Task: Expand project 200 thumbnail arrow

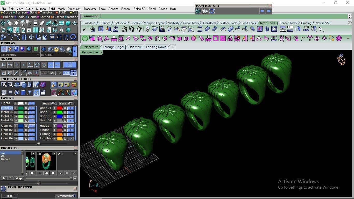Action: 54,154
